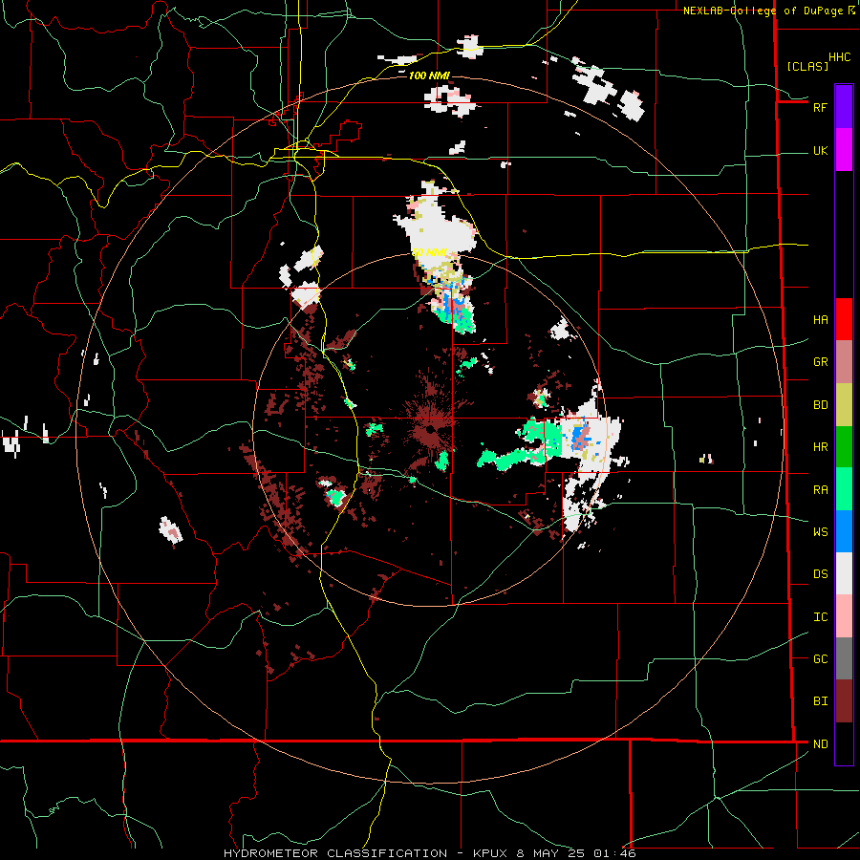The image size is (860, 860).
Task: Click the RF purple legend swatch
Action: [844, 107]
